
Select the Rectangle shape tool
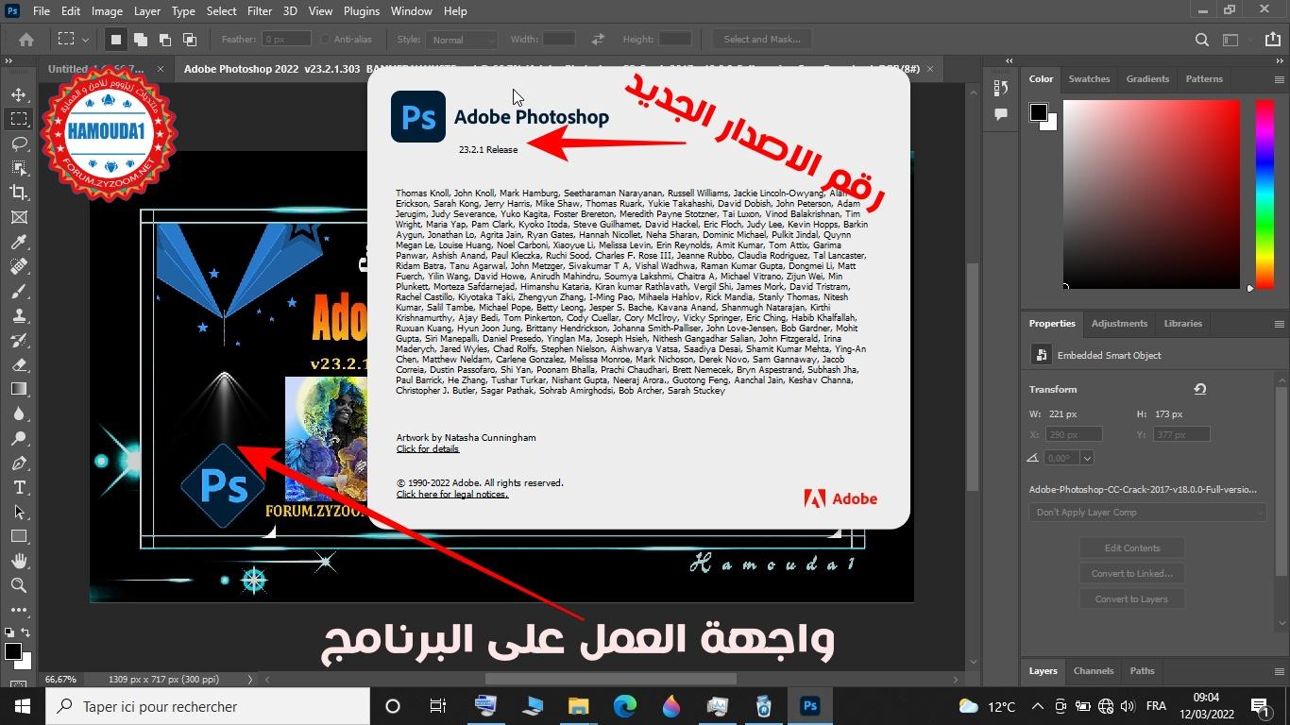19,536
